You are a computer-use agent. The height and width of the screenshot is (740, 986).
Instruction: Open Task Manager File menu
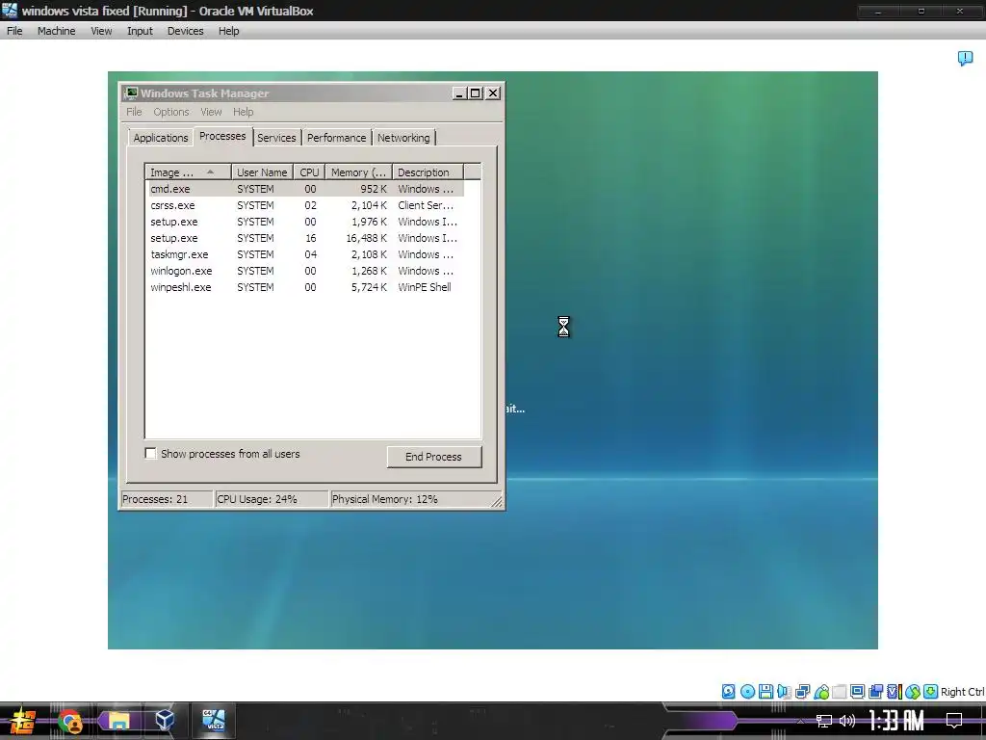134,112
